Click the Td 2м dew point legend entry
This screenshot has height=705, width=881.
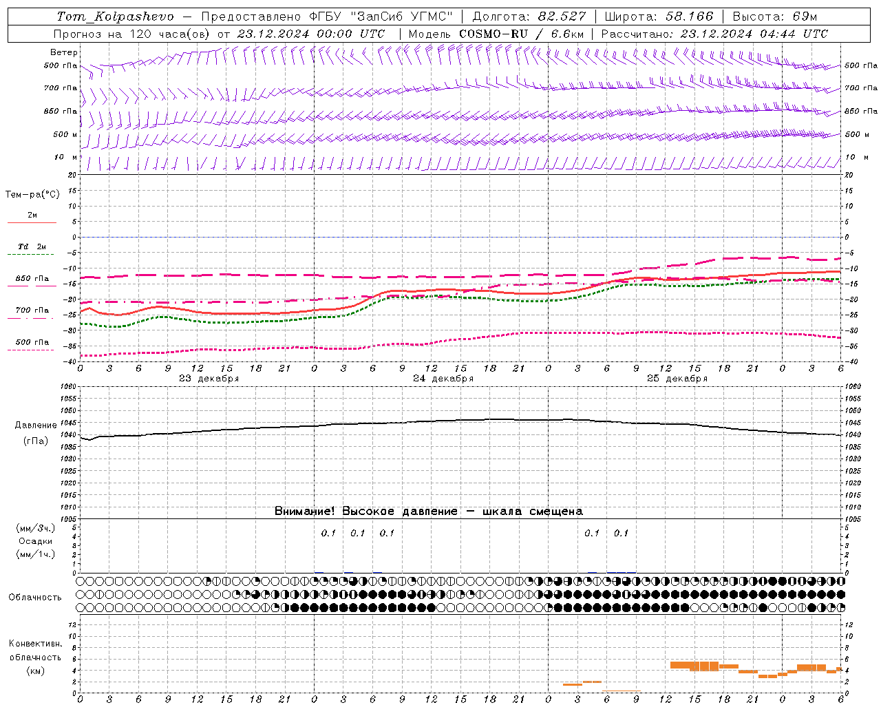[32, 246]
